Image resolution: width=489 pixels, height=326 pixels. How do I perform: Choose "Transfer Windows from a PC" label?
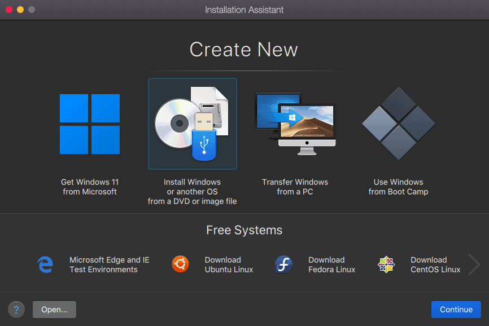pyautogui.click(x=295, y=187)
